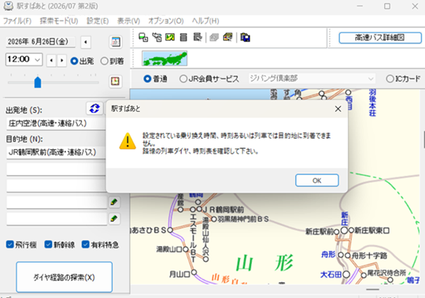
Task: Open the 設定(E) menu
Action: click(x=98, y=21)
